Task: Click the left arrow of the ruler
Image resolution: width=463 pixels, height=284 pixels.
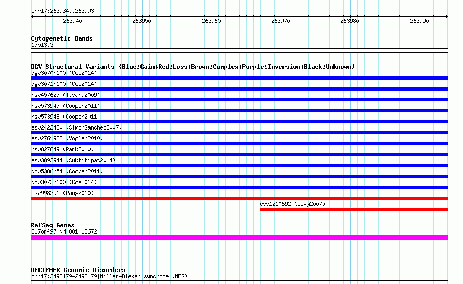Action: (32, 17)
